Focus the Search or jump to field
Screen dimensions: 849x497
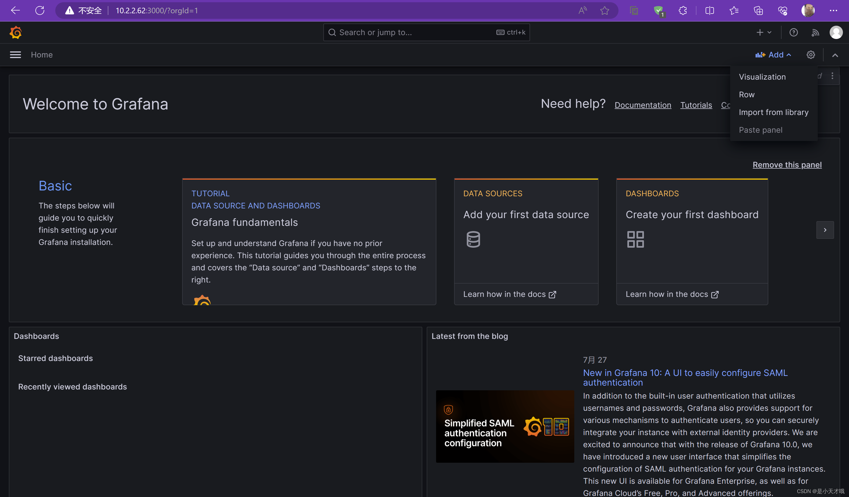414,32
